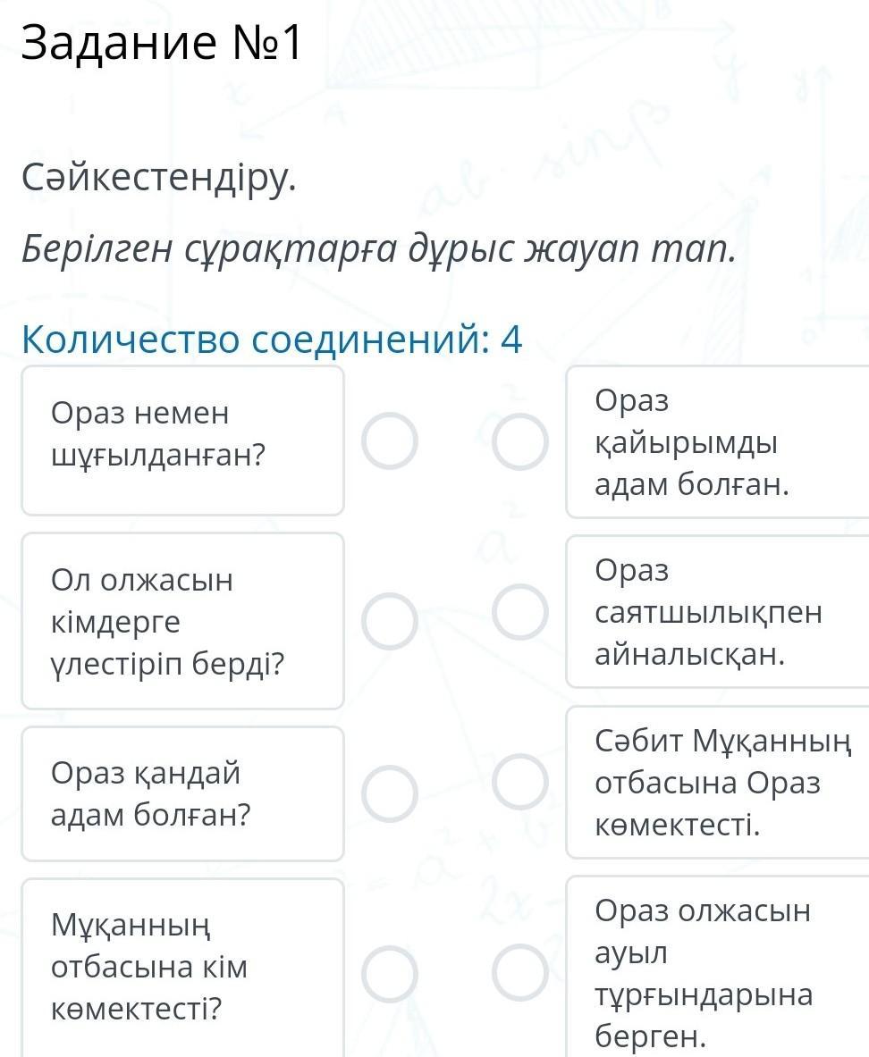Select connector circle next to 'Ораз қандай адам болған?'

389,793
